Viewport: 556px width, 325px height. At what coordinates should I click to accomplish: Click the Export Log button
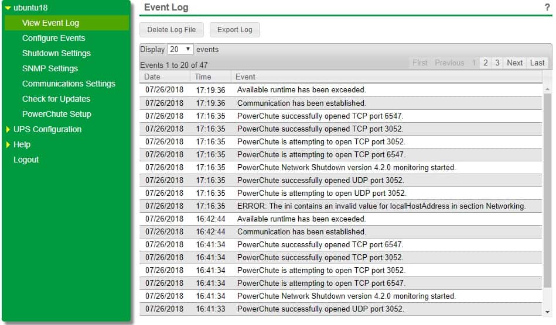tap(235, 30)
